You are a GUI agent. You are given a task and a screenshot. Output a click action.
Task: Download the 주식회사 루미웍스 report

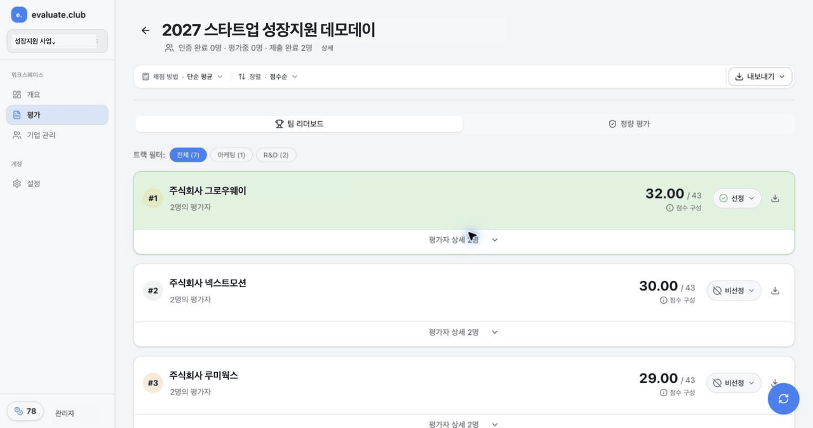point(775,383)
